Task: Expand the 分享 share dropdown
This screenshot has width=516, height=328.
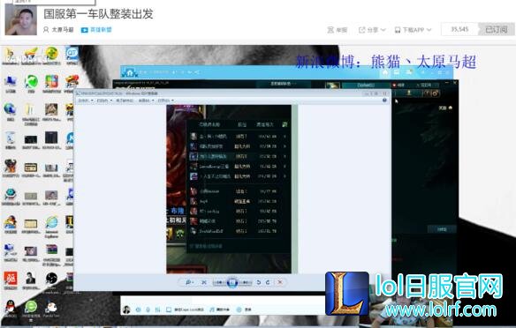Action: coord(372,30)
